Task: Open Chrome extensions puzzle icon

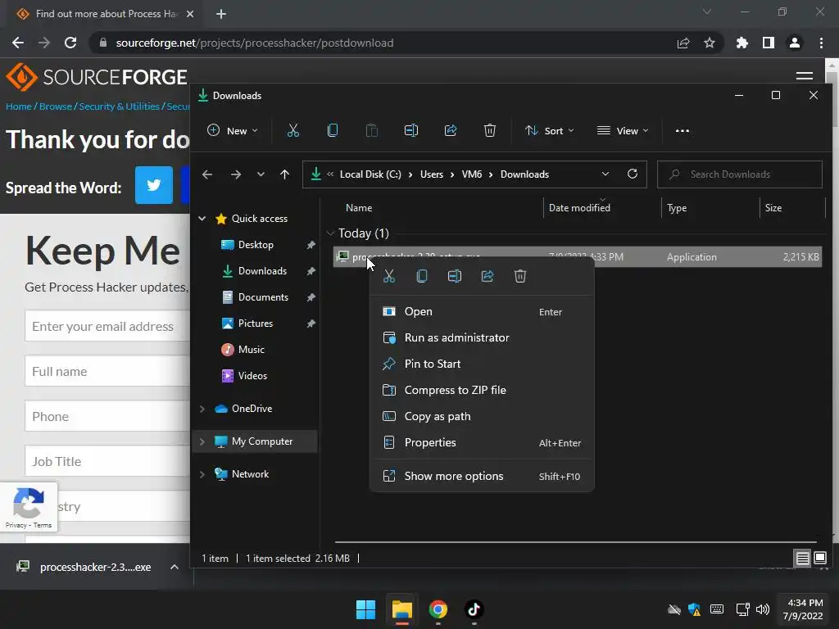Action: [x=741, y=43]
